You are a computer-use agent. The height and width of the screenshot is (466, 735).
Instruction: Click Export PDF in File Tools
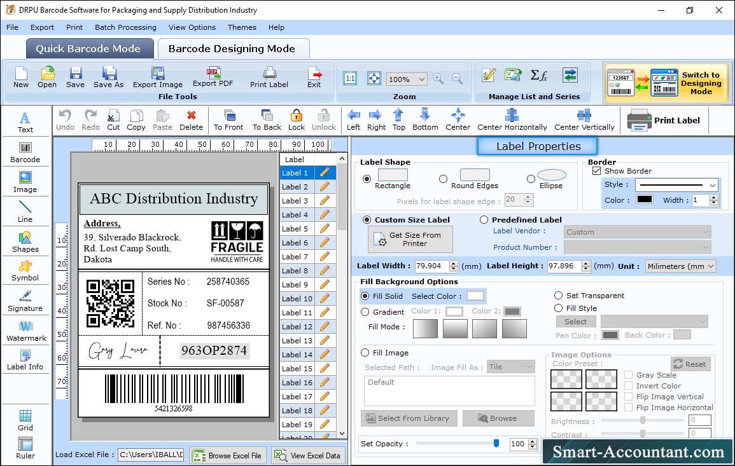(x=213, y=78)
